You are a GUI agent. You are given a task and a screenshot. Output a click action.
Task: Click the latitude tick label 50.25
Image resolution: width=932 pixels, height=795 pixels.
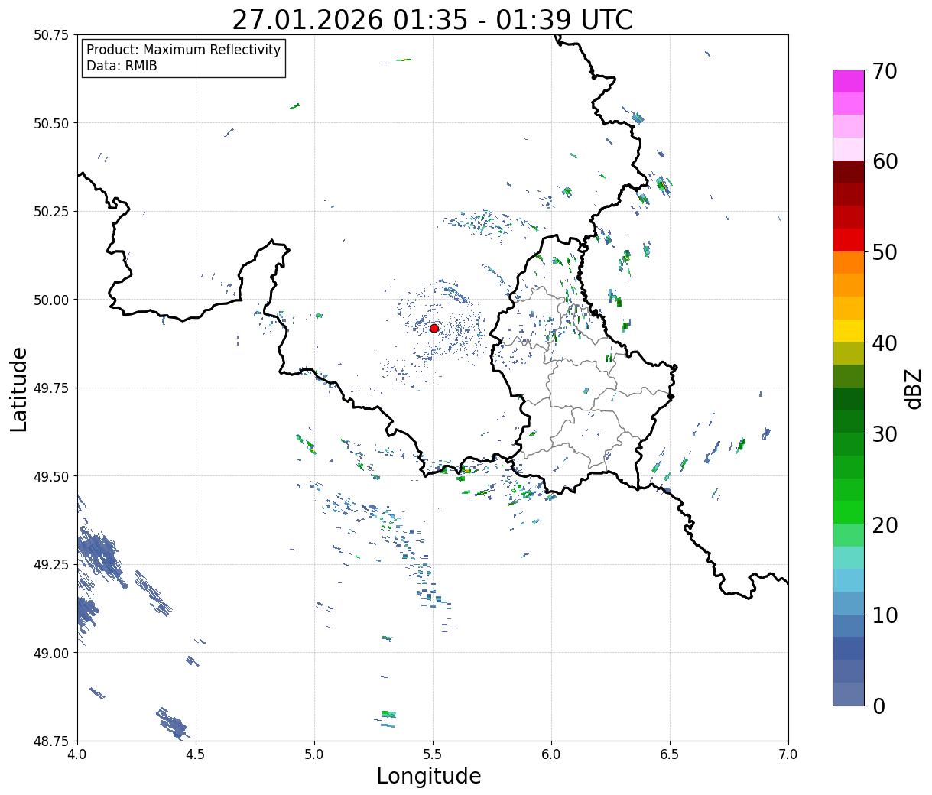(x=50, y=212)
